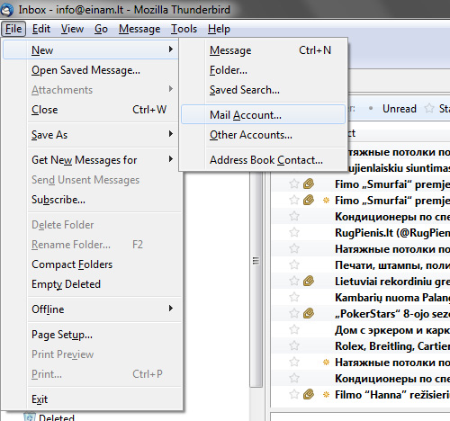Star the Rolex, Breitling, Cartier message

(294, 345)
